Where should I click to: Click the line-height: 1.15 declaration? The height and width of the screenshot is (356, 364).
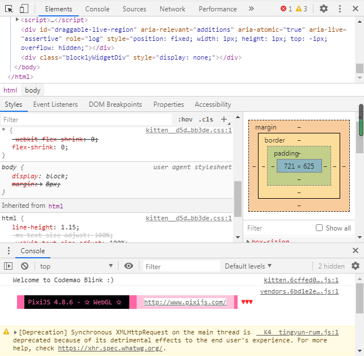click(45, 227)
